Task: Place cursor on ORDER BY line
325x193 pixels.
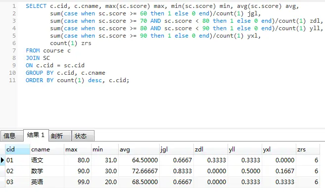Action: click(77, 80)
